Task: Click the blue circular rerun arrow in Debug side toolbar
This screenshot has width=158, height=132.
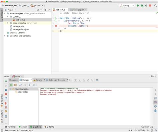Action: pyautogui.click(x=6, y=98)
